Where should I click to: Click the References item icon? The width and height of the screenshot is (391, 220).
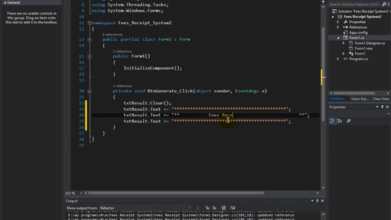345,27
